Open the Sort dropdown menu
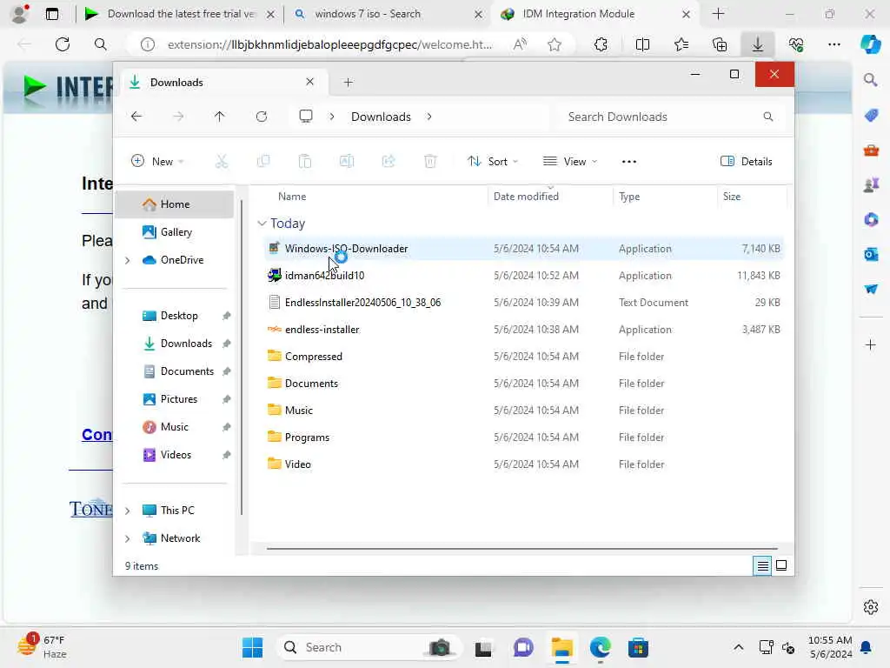The height and width of the screenshot is (668, 890). (493, 162)
